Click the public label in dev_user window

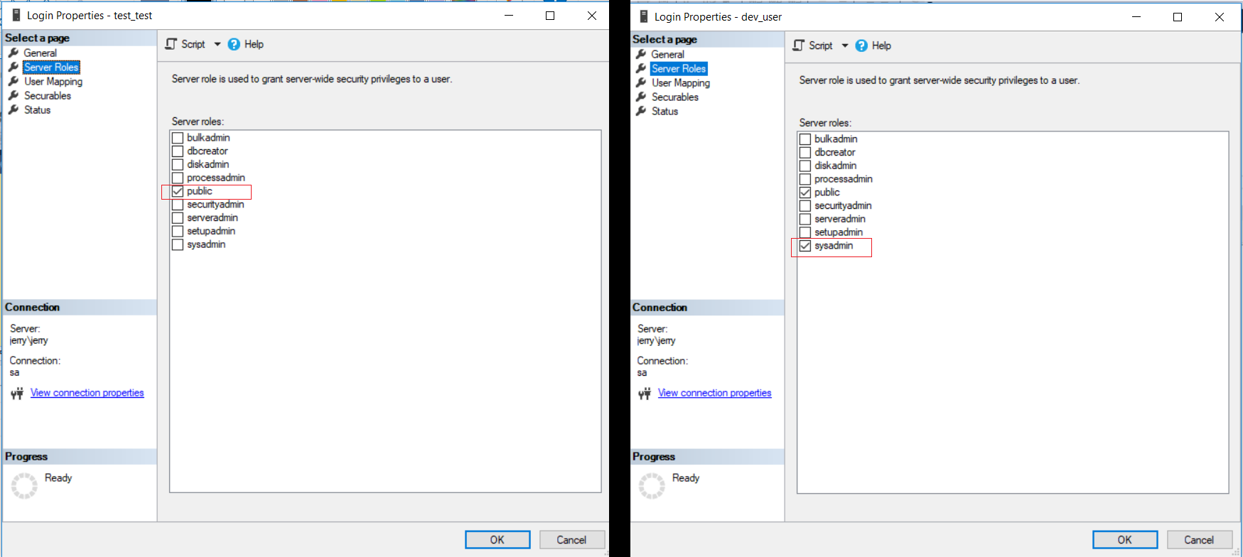pyautogui.click(x=827, y=193)
